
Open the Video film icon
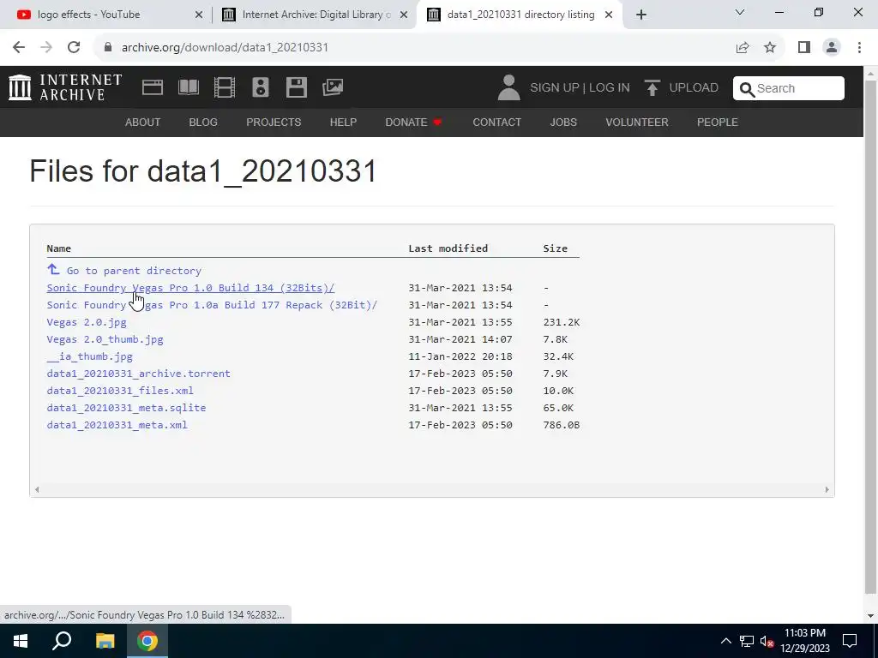(225, 87)
